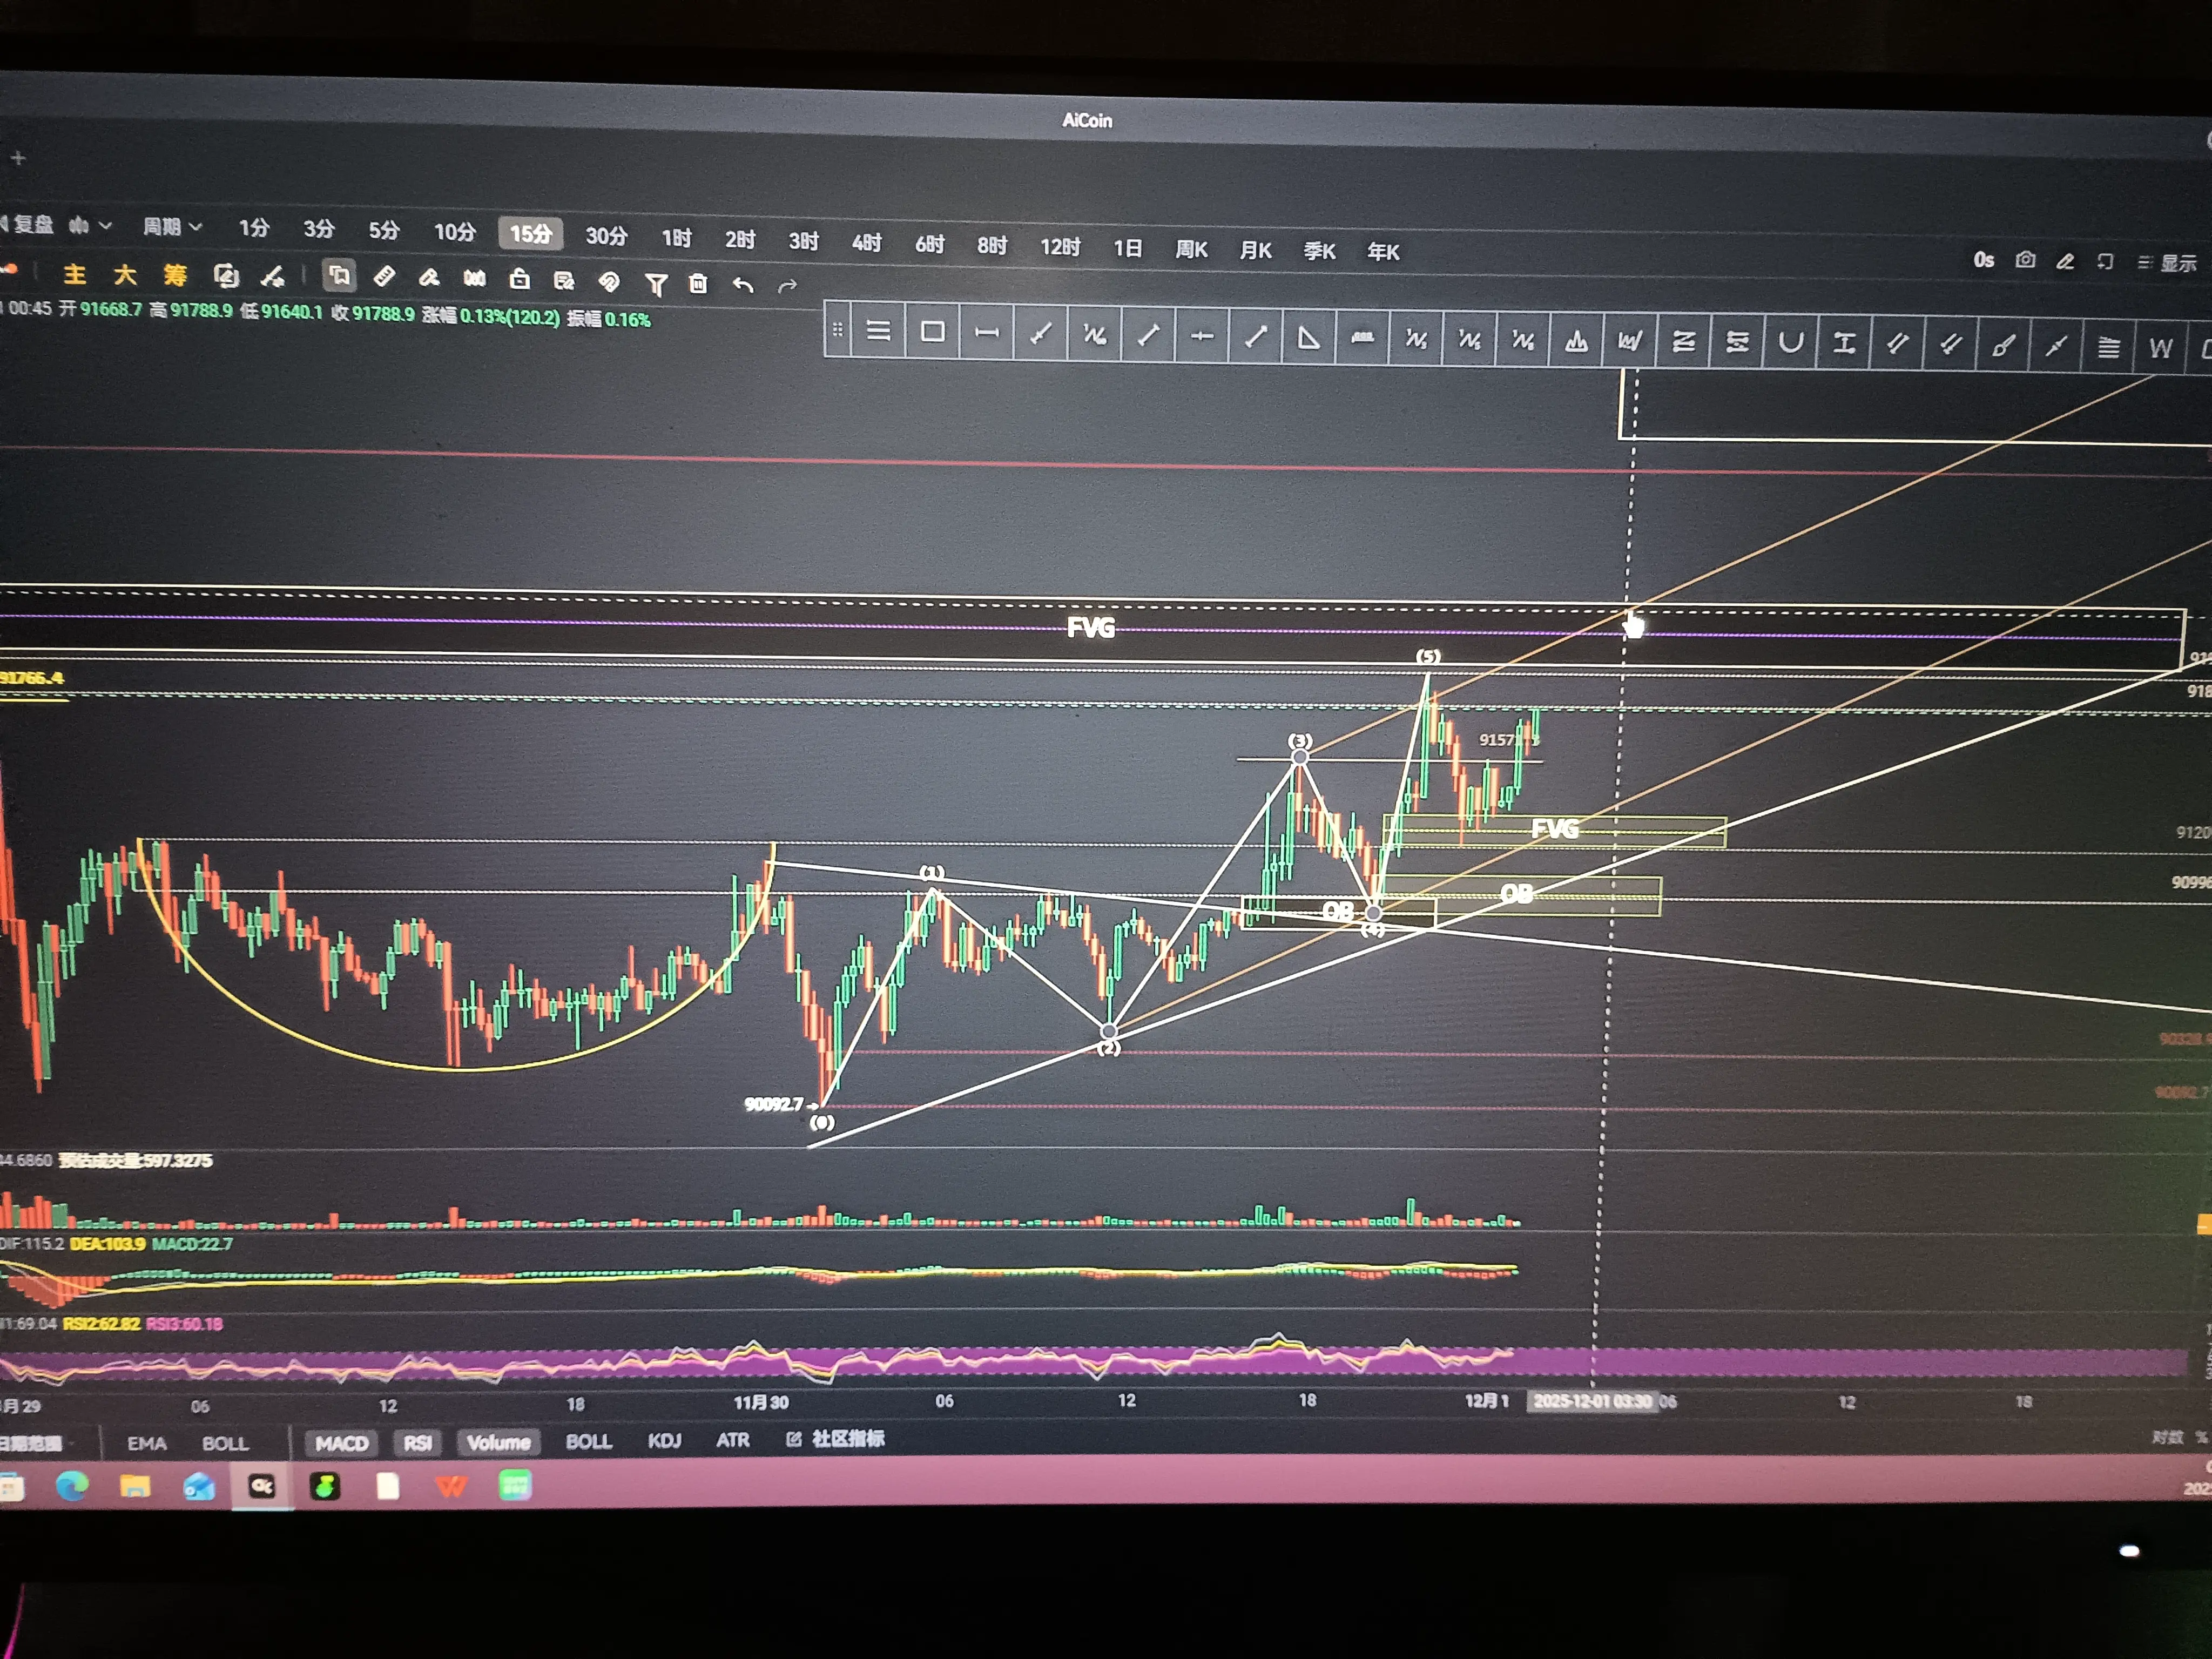Click the 主 main-force button
Viewport: 2212px width, 1659px height.
click(x=75, y=274)
